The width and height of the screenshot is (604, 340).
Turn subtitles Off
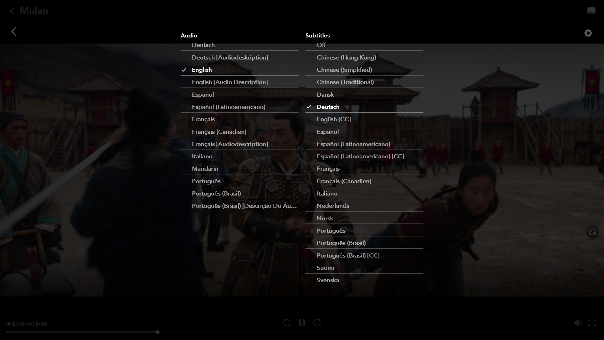tap(321, 45)
